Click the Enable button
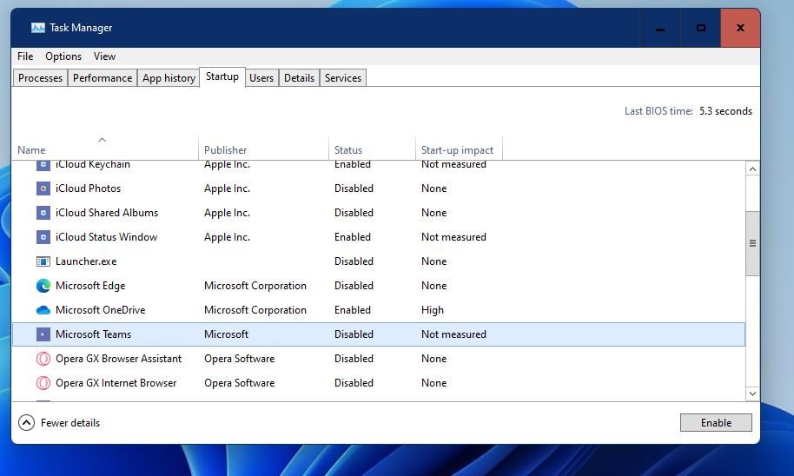Viewport: 794px width, 476px height. pos(716,423)
